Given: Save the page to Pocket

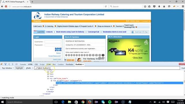Looking at the screenshot, I should coord(154,6).
